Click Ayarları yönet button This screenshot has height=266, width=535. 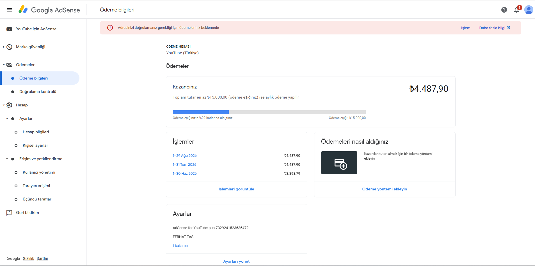(236, 262)
